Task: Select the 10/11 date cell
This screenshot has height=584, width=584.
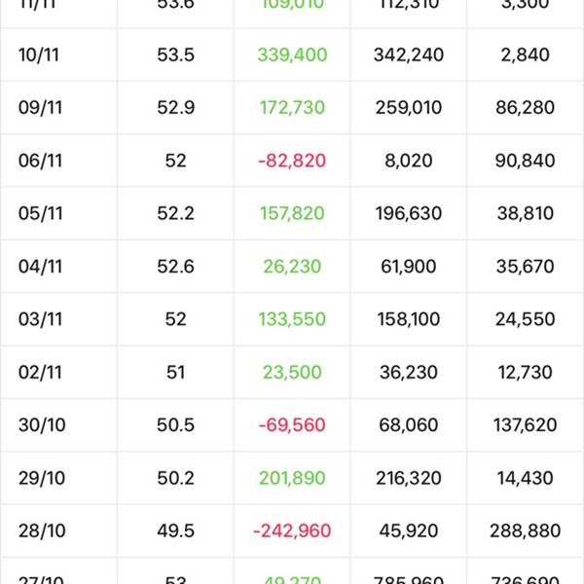Action: pos(39,55)
